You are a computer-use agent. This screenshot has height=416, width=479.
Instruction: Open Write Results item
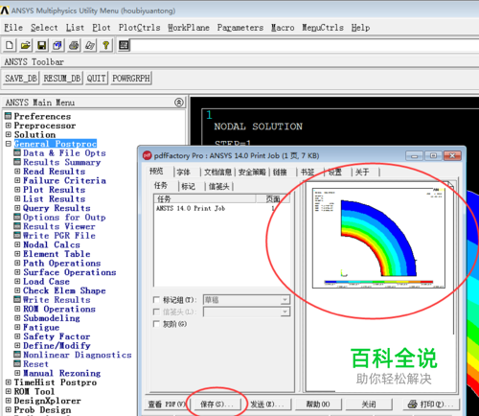pyautogui.click(x=57, y=300)
